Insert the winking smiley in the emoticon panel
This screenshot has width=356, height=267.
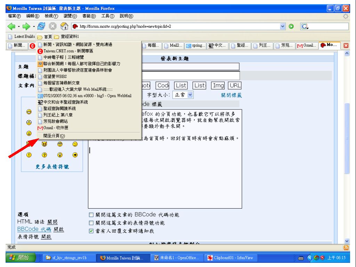point(75,144)
